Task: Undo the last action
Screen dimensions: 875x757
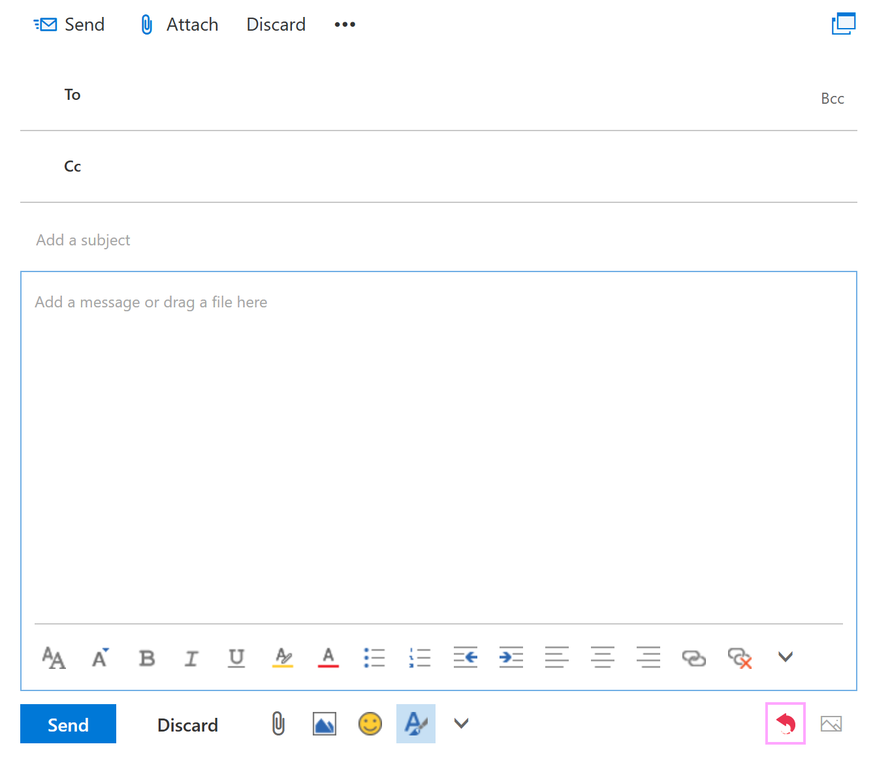Action: coord(786,724)
